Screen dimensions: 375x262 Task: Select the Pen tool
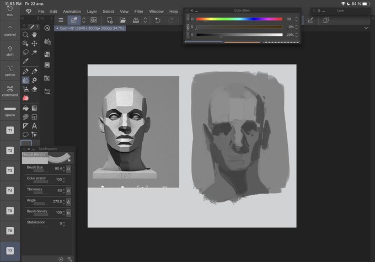click(x=25, y=71)
